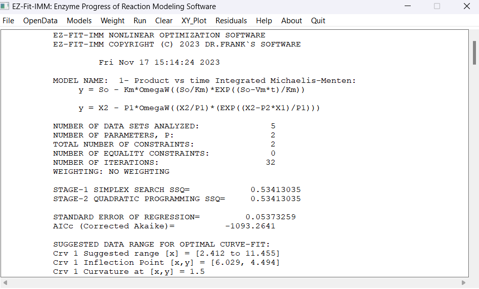
Task: Open the Help menu
Action: point(264,21)
